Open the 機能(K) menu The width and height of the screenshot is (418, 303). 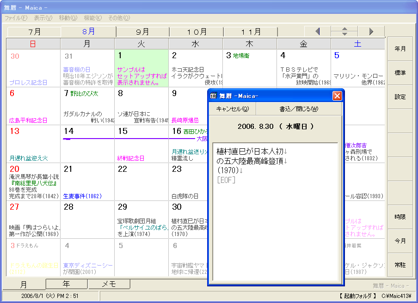(x=93, y=18)
